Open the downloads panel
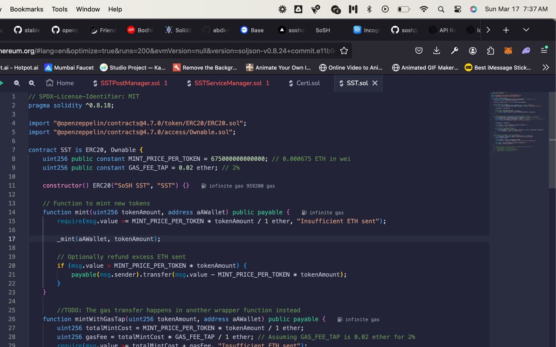 [437, 51]
